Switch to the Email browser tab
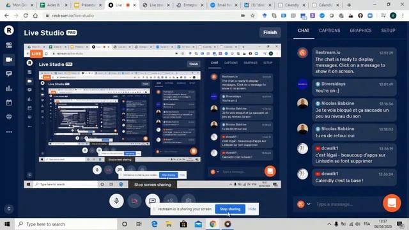Viewport: 409px width, 230px height. pos(224,5)
